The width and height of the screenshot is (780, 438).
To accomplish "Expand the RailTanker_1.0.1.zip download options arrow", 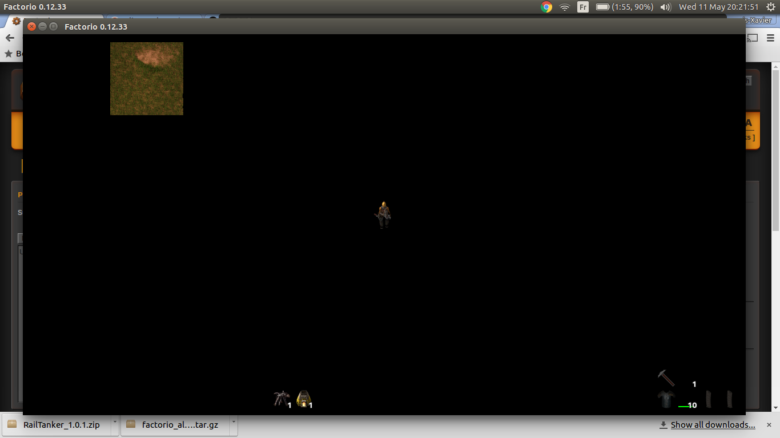I will (115, 424).
